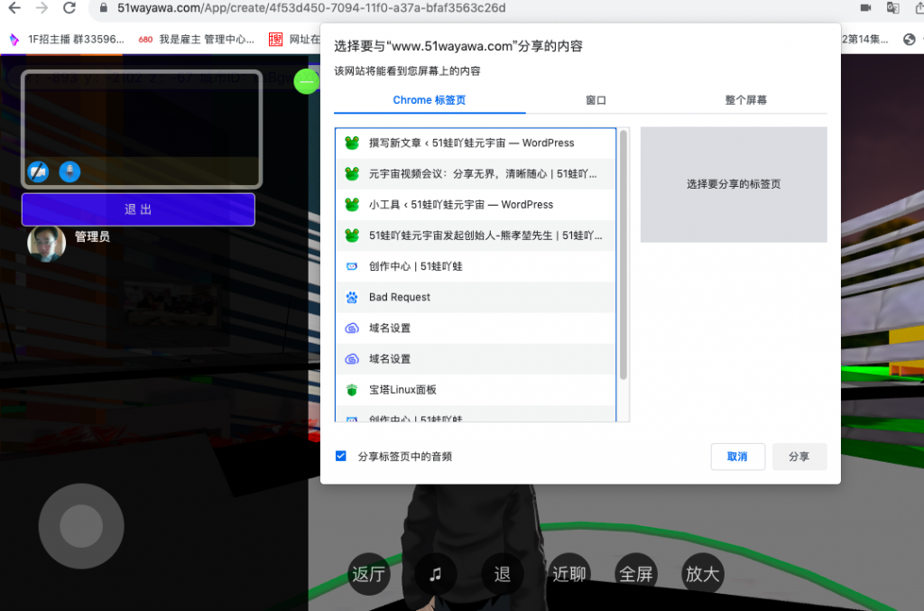The width and height of the screenshot is (924, 611).
Task: Click the tab list scrollbar
Action: coord(624,255)
